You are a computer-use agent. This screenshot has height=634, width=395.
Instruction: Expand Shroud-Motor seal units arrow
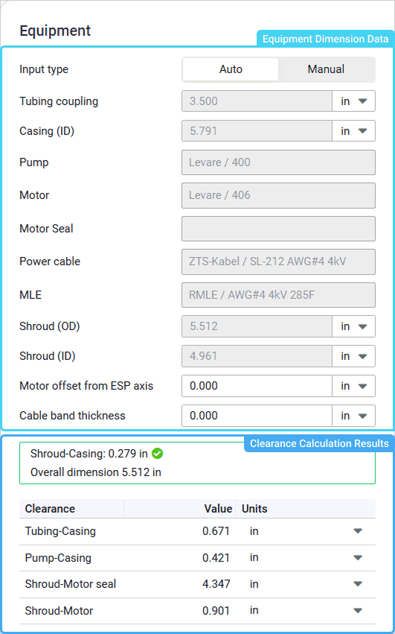coord(358,584)
